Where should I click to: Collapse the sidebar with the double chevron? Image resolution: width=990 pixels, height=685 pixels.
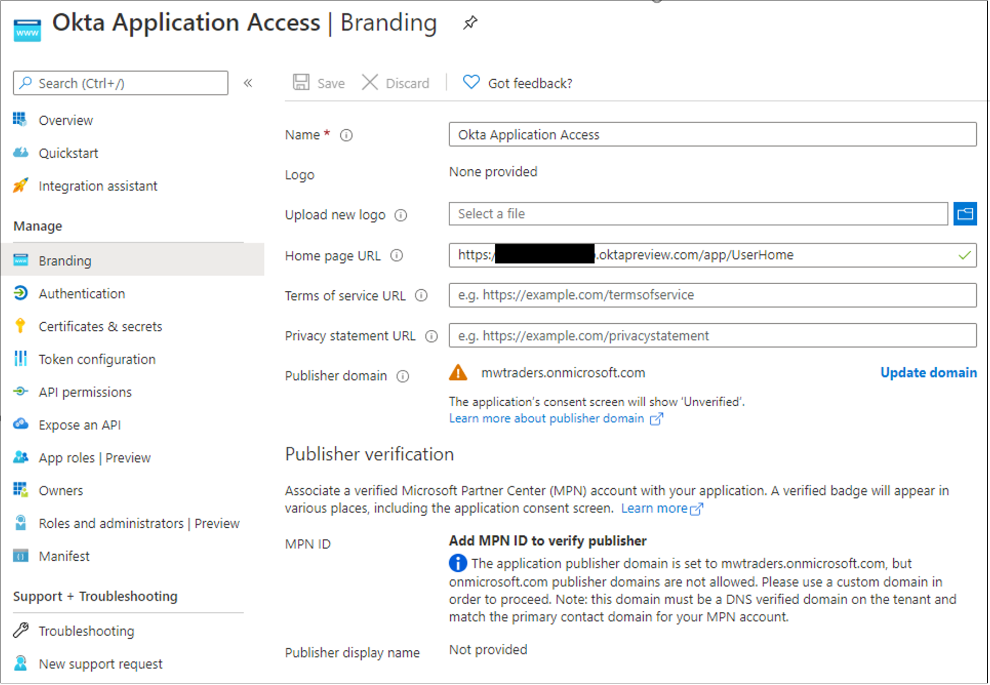point(248,83)
